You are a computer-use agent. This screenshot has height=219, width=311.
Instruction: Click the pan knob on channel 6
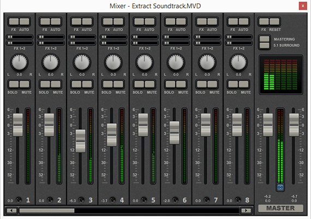[x=176, y=62]
